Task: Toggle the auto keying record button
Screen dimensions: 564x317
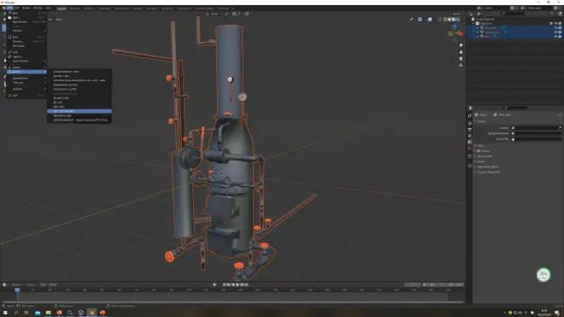Action: coord(214,285)
